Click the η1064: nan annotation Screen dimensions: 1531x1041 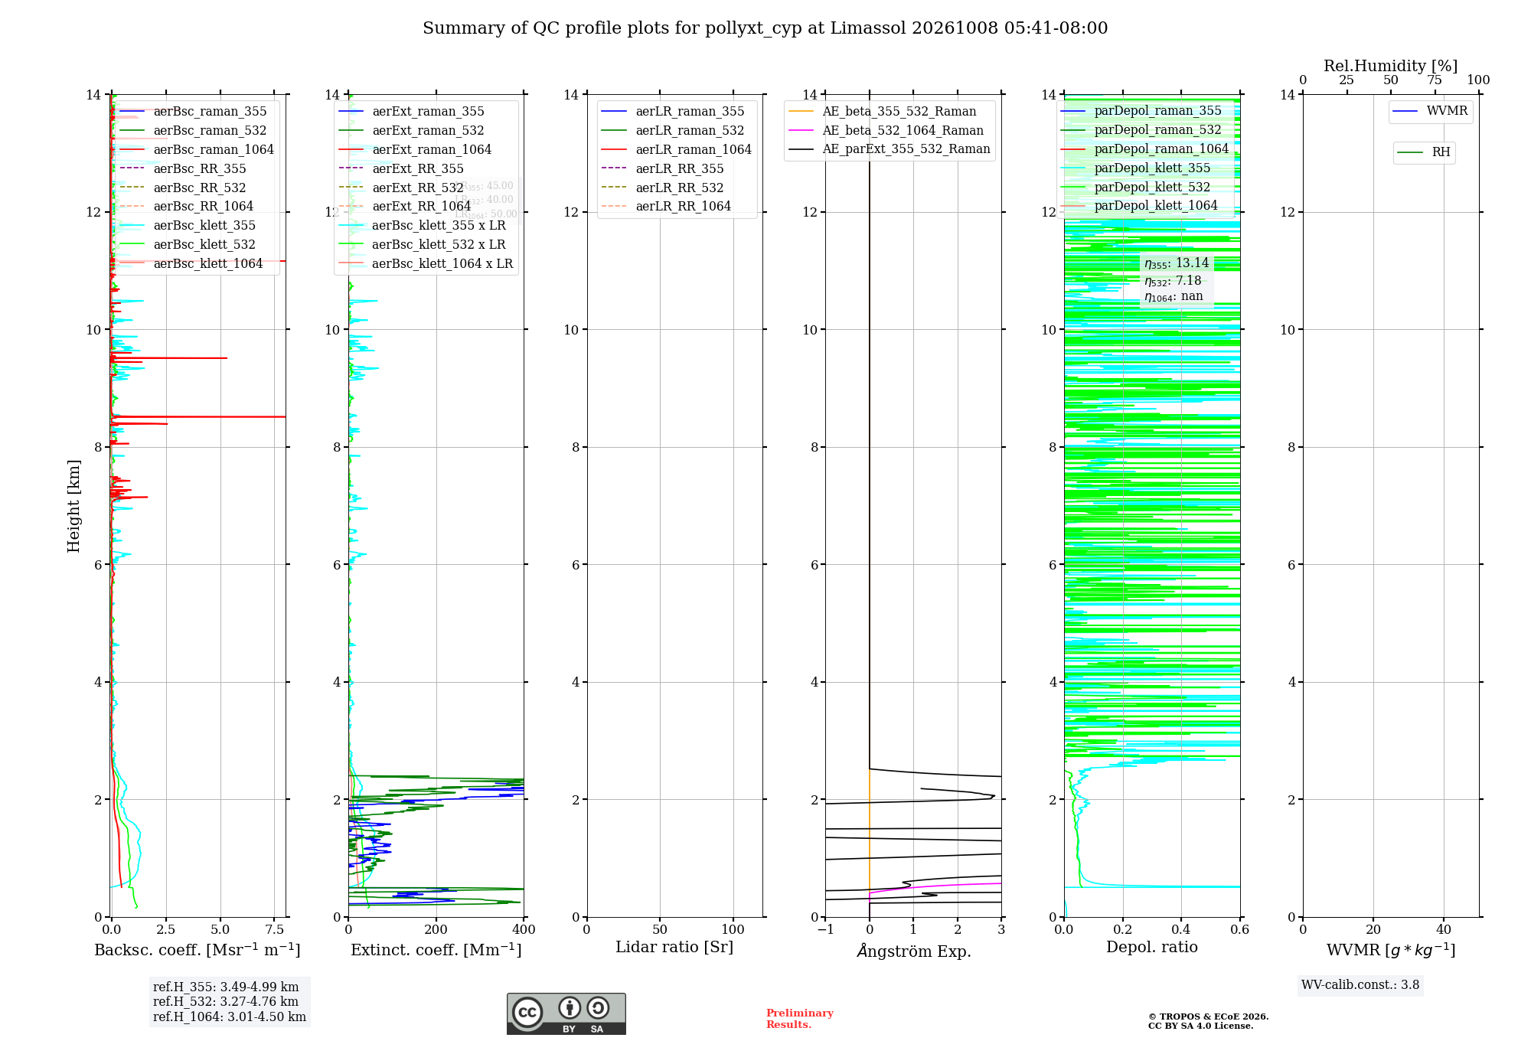1174,297
